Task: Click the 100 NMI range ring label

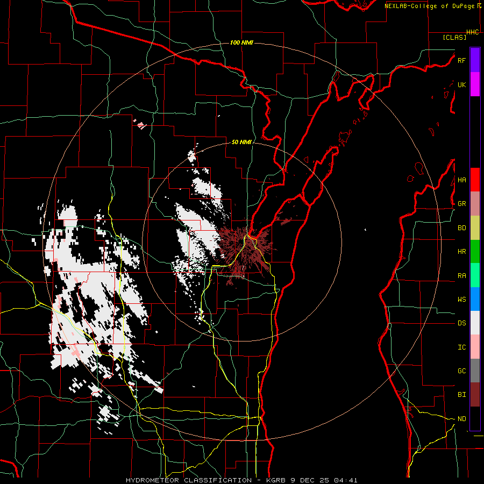Action: [241, 42]
